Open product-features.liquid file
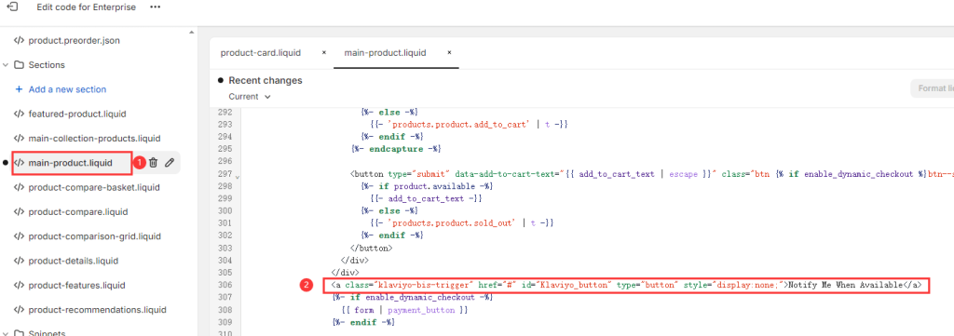Screen dimensions: 954x336 click(76, 285)
